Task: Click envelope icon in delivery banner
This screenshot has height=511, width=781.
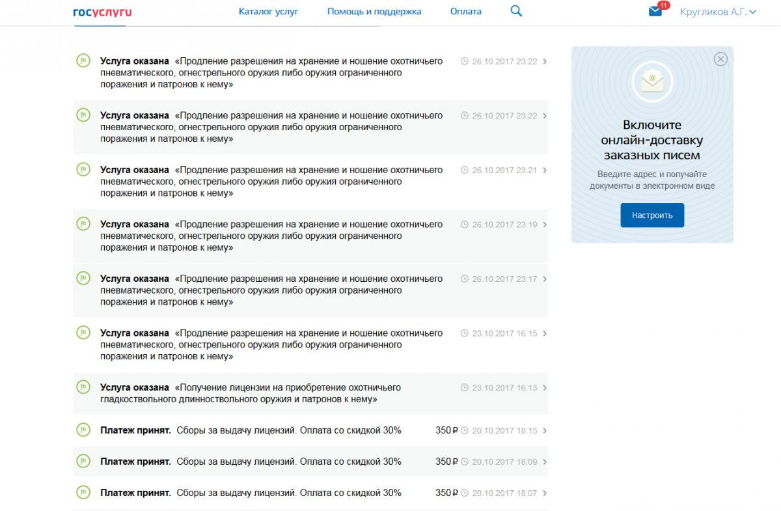Action: pyautogui.click(x=652, y=81)
